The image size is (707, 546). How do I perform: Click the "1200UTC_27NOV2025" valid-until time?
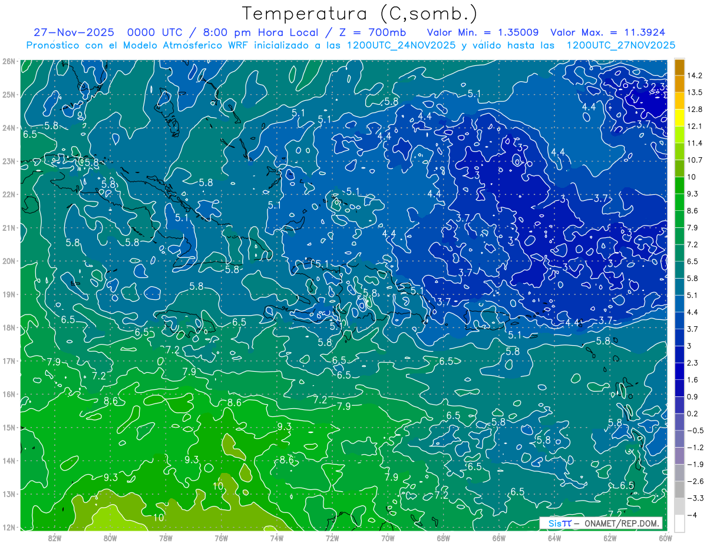620,45
